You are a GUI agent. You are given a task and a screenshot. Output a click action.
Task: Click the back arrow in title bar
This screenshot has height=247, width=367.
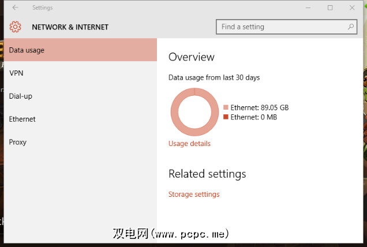[15, 8]
